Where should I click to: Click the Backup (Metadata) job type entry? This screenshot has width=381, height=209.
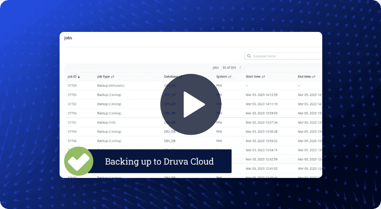coord(111,86)
